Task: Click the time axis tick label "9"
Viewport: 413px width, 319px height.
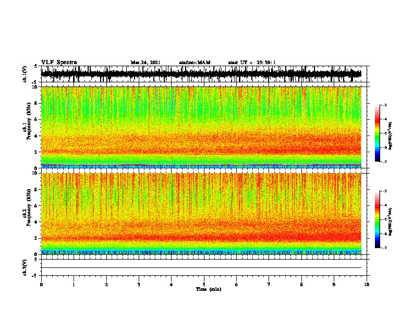Action: [334, 285]
